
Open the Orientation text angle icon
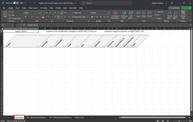65,13
